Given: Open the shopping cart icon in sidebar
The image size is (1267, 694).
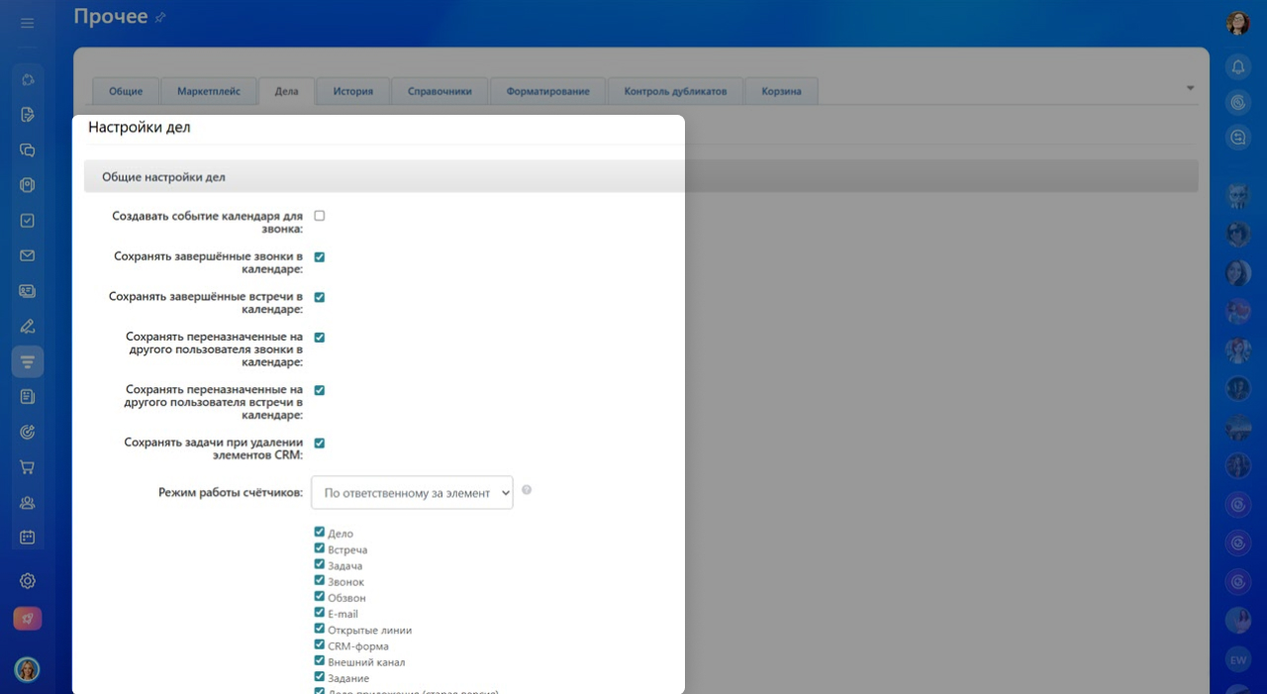Looking at the screenshot, I should [x=28, y=467].
